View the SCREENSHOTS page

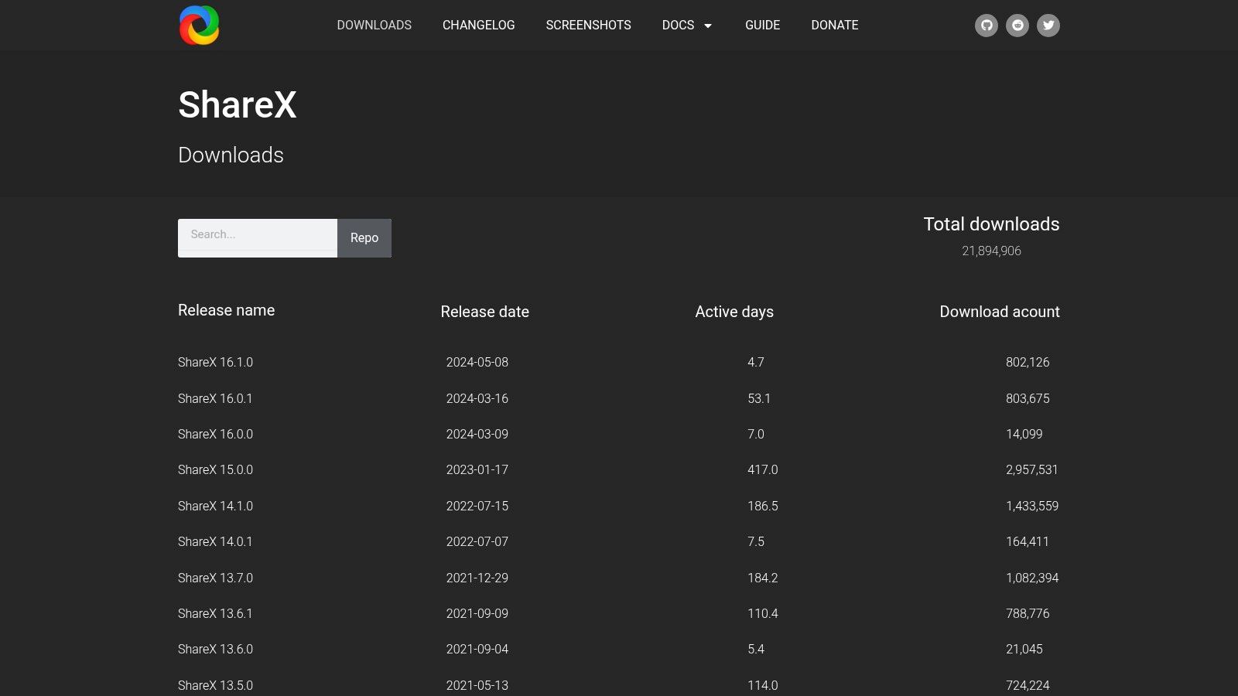pyautogui.click(x=588, y=25)
